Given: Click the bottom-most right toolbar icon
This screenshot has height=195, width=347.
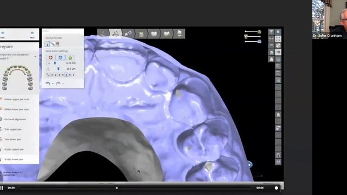Looking at the screenshot, I should [x=278, y=162].
